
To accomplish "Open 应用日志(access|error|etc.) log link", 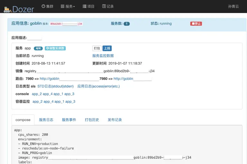I will (x=98, y=86).
